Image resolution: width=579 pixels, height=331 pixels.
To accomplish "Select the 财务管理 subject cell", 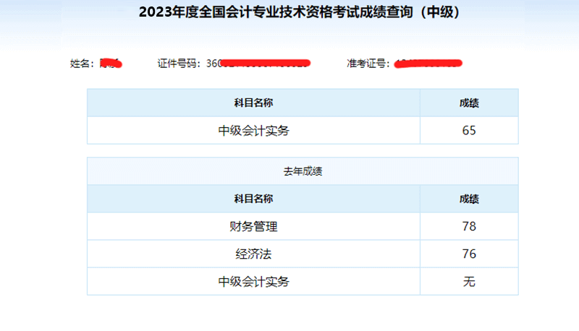I will (253, 226).
